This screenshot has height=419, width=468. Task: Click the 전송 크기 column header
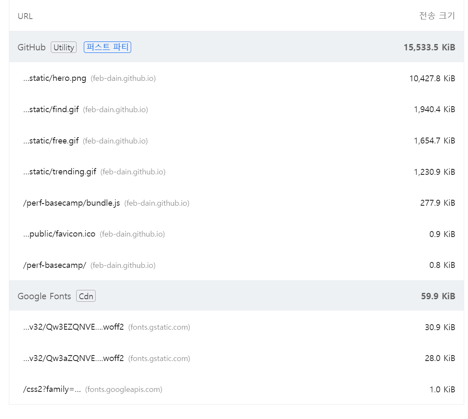[x=437, y=16]
